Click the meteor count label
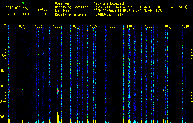Image resolution: width=193 pixels, height=123 pixels. [x=44, y=10]
